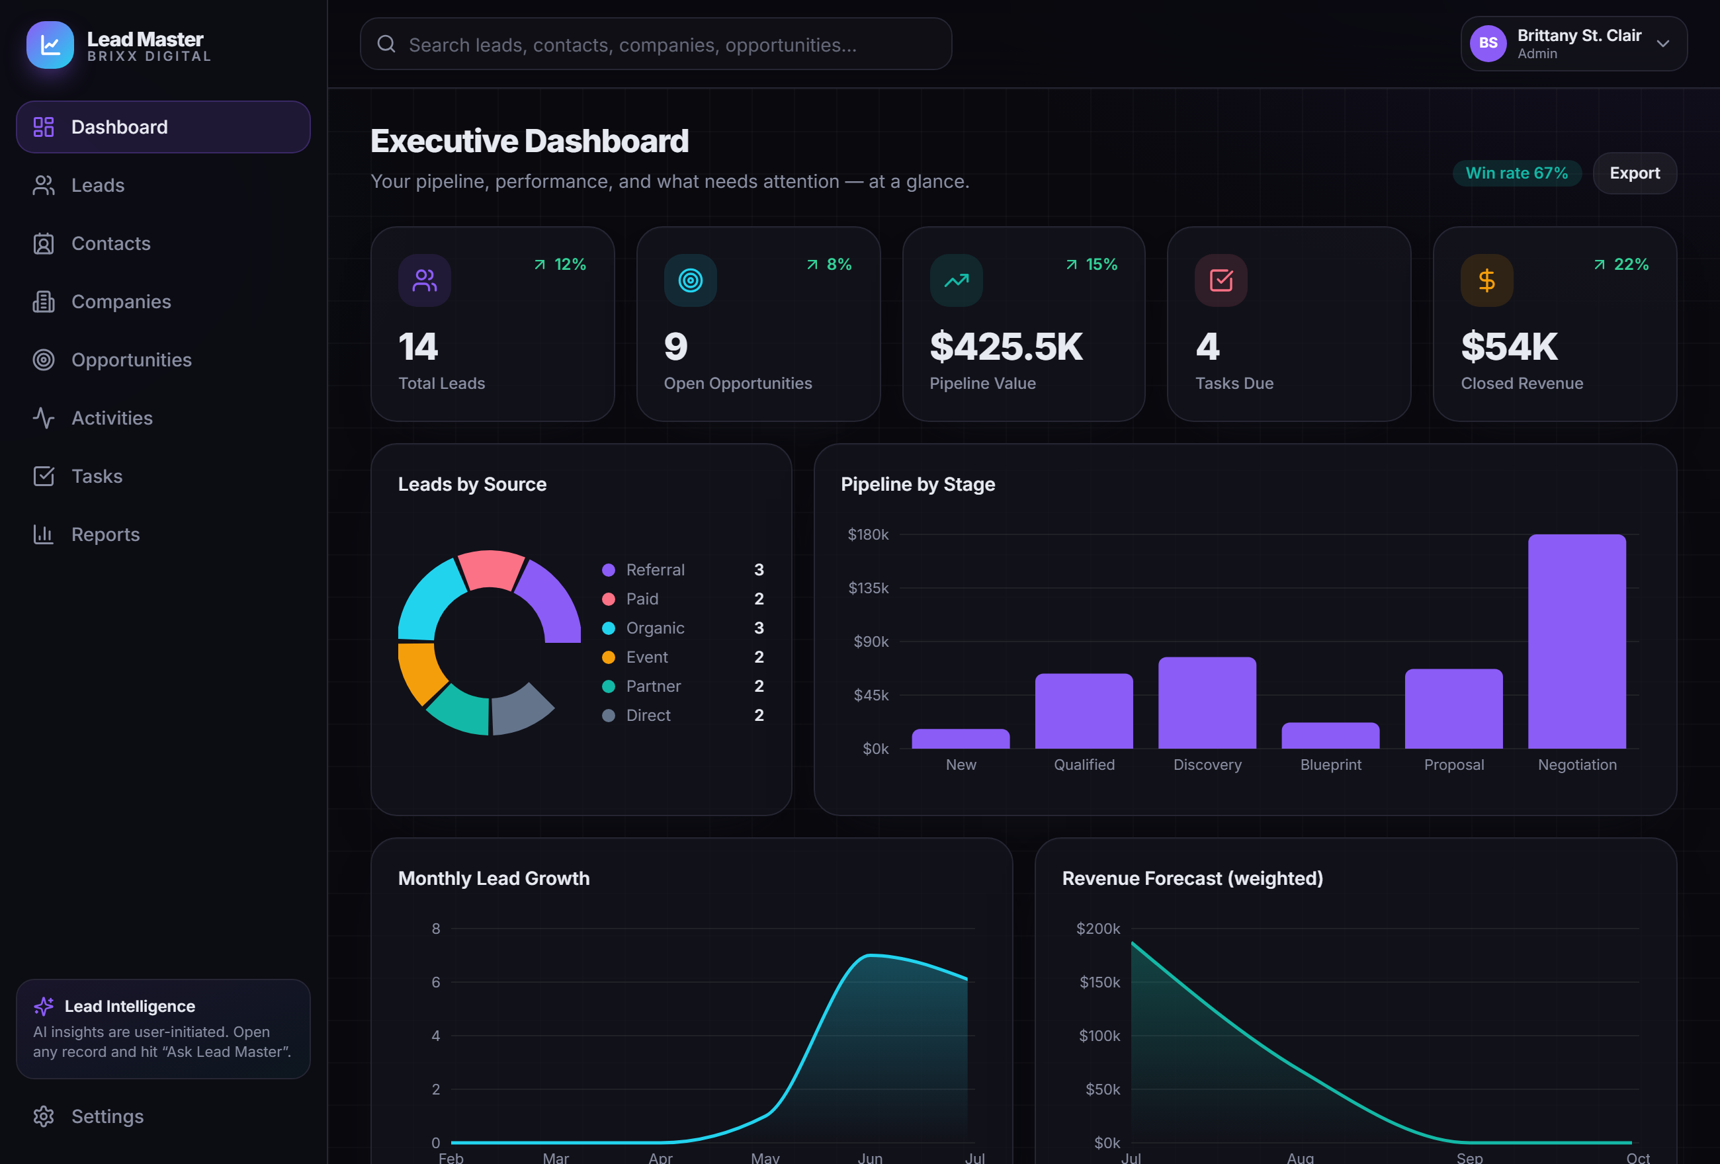Click the Total Leads people icon
The width and height of the screenshot is (1720, 1164).
pyautogui.click(x=425, y=280)
